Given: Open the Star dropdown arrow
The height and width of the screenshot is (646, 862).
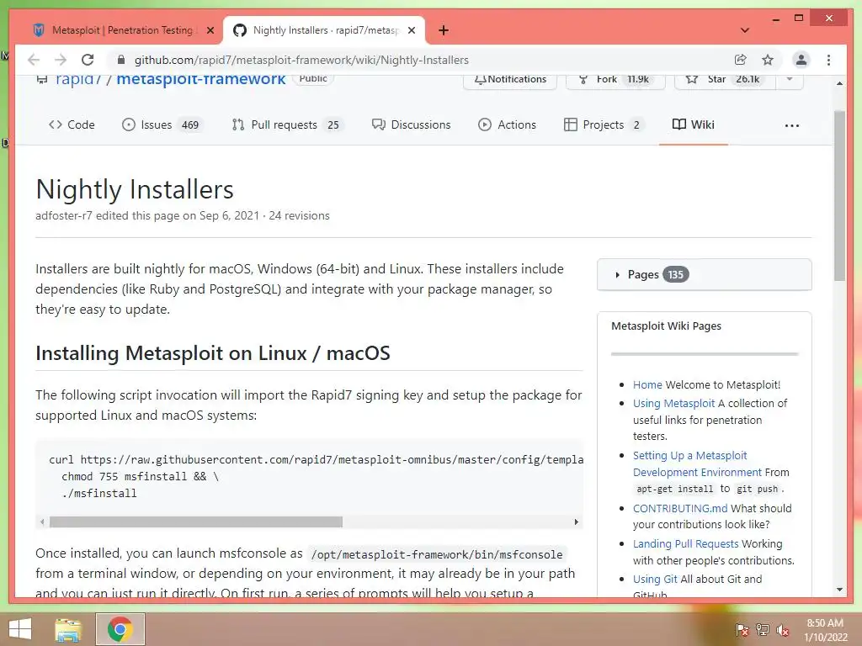Looking at the screenshot, I should pyautogui.click(x=790, y=80).
